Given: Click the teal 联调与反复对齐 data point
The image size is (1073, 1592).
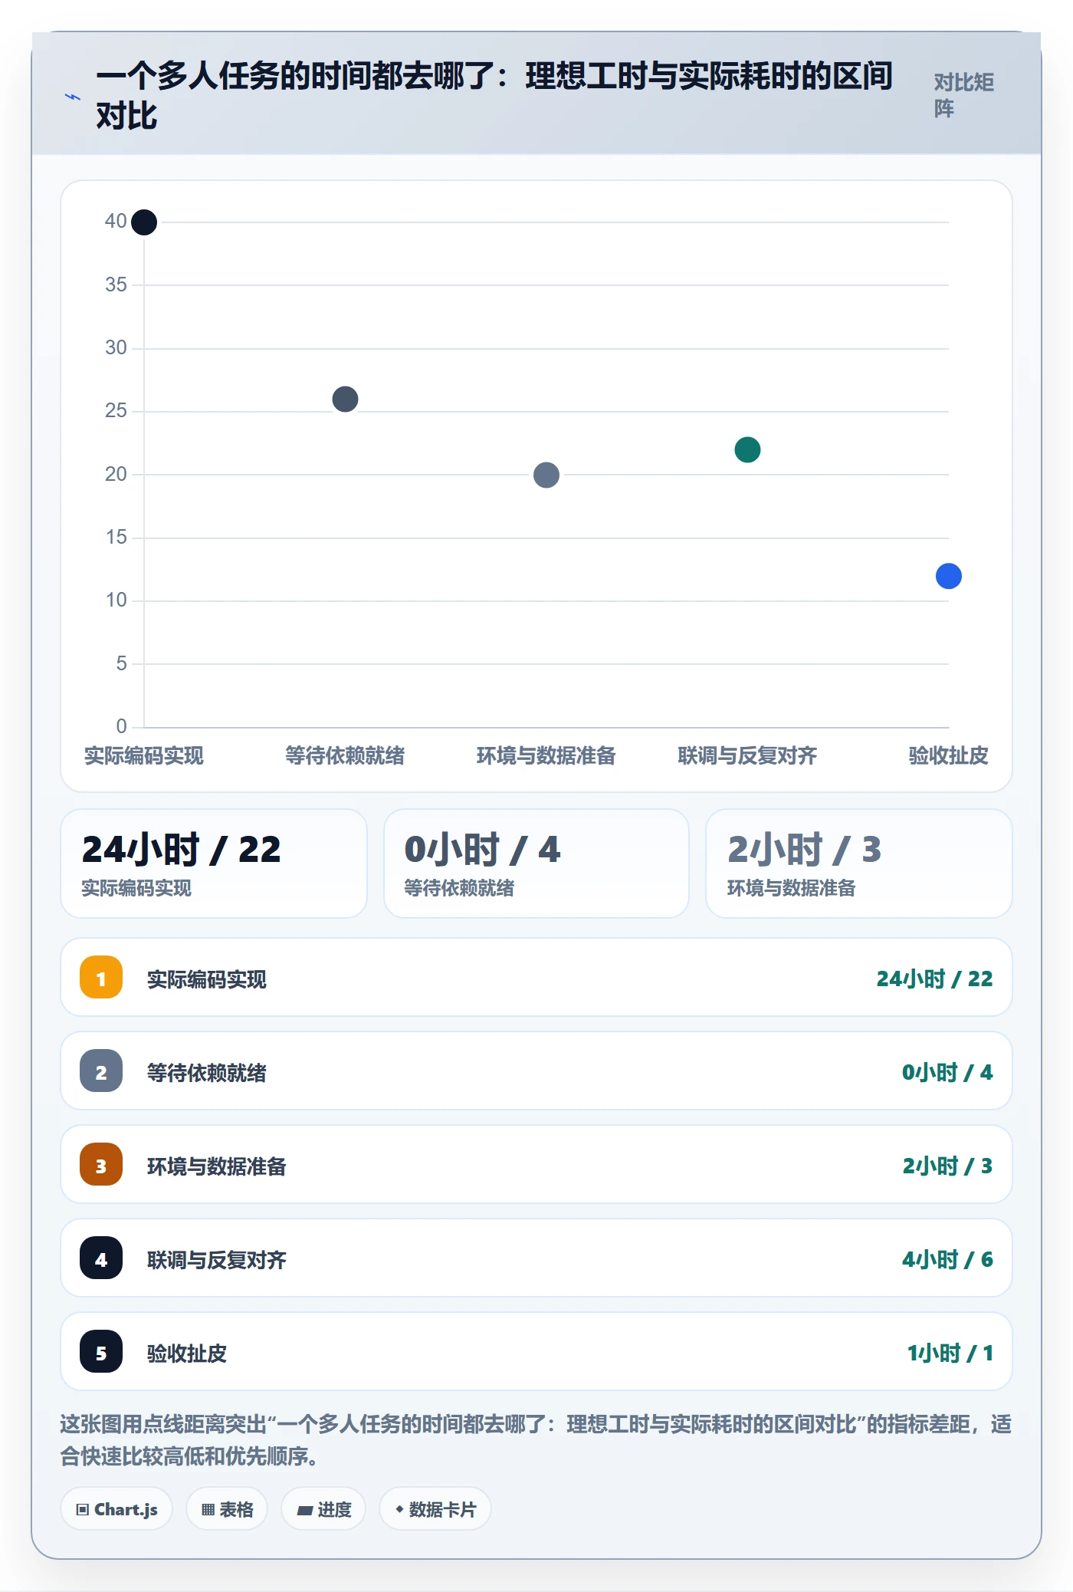Looking at the screenshot, I should coord(747,449).
